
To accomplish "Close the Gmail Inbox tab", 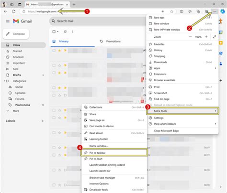I will (x=67, y=5).
